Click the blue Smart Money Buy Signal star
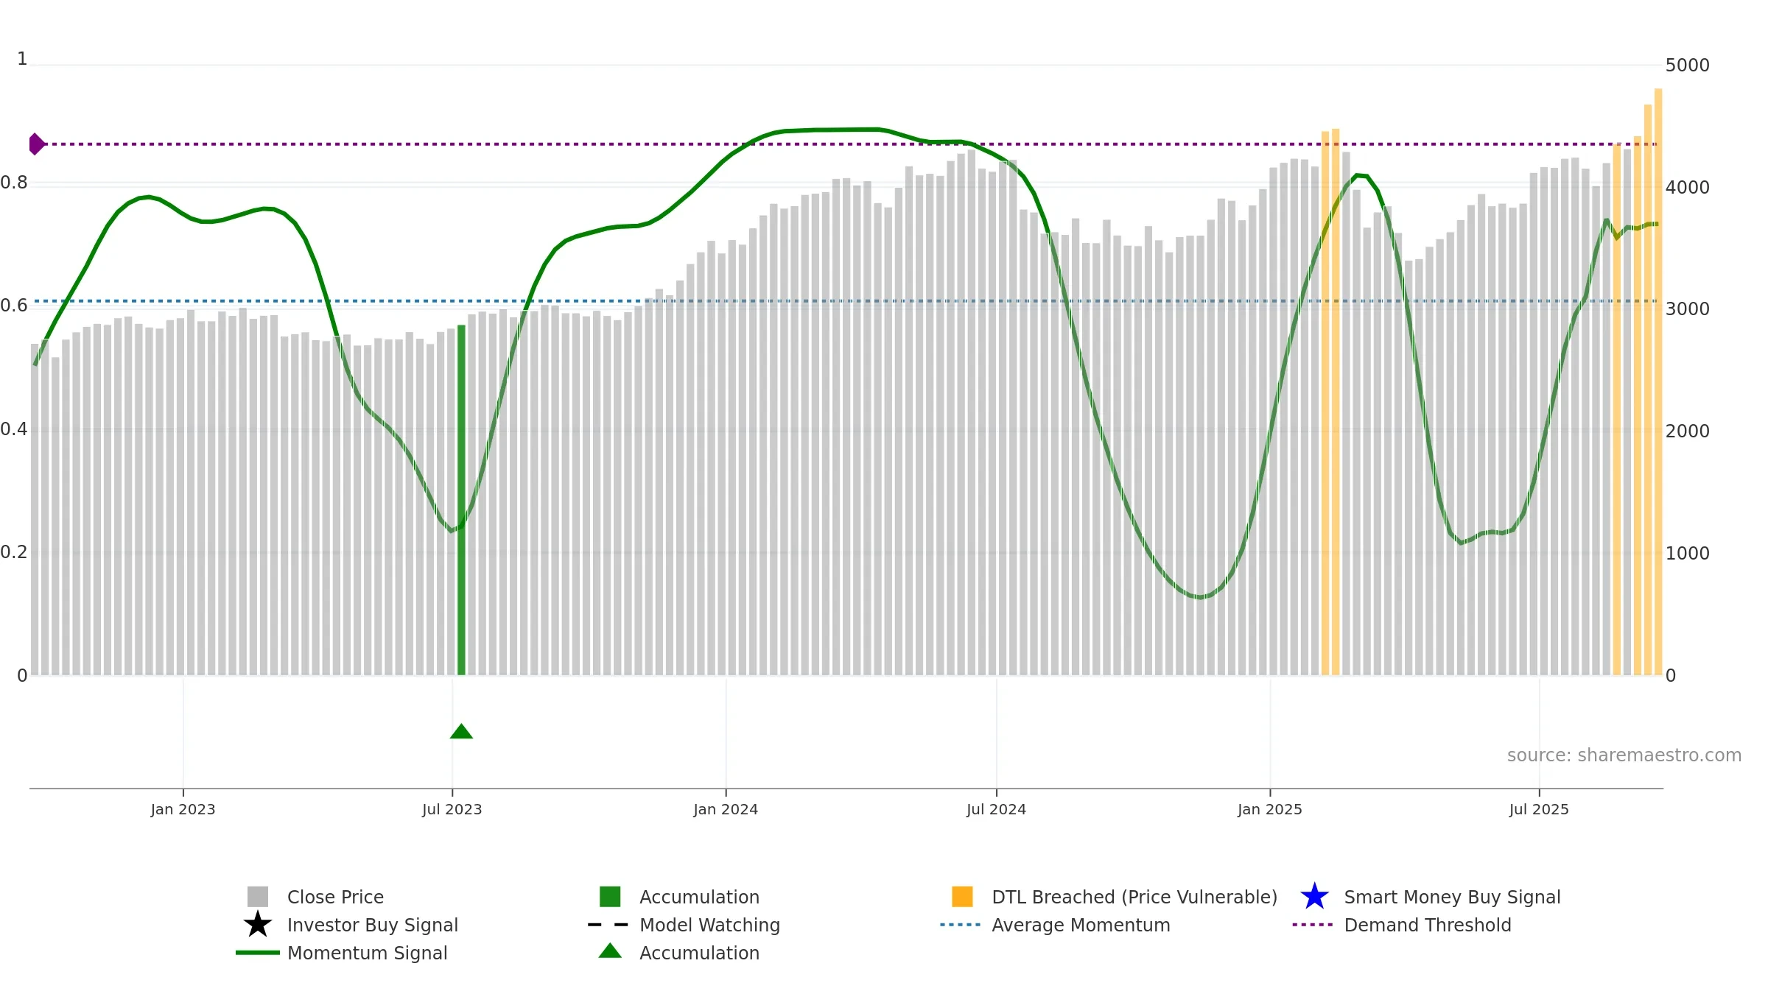1768x994 pixels. point(1314,897)
